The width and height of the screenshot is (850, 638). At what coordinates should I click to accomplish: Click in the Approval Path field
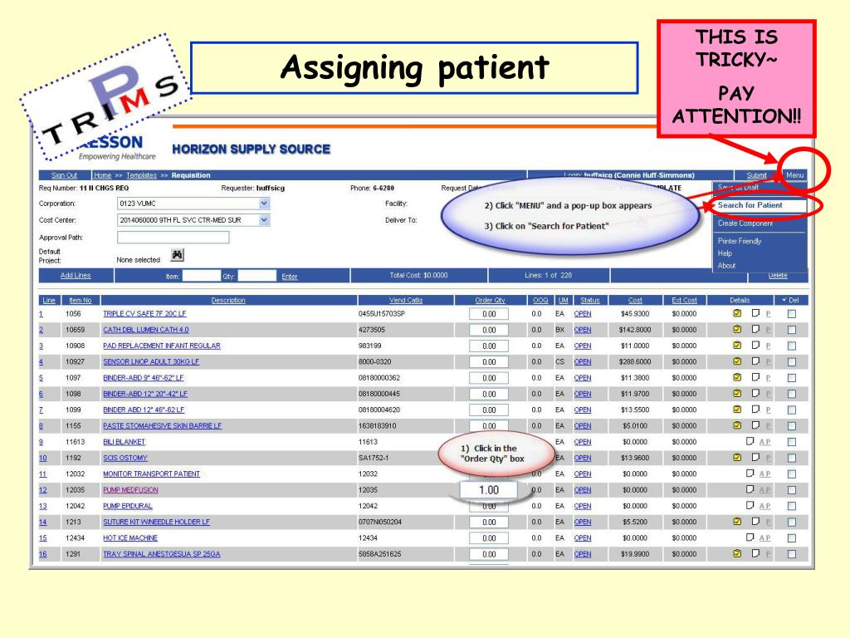[x=173, y=237]
